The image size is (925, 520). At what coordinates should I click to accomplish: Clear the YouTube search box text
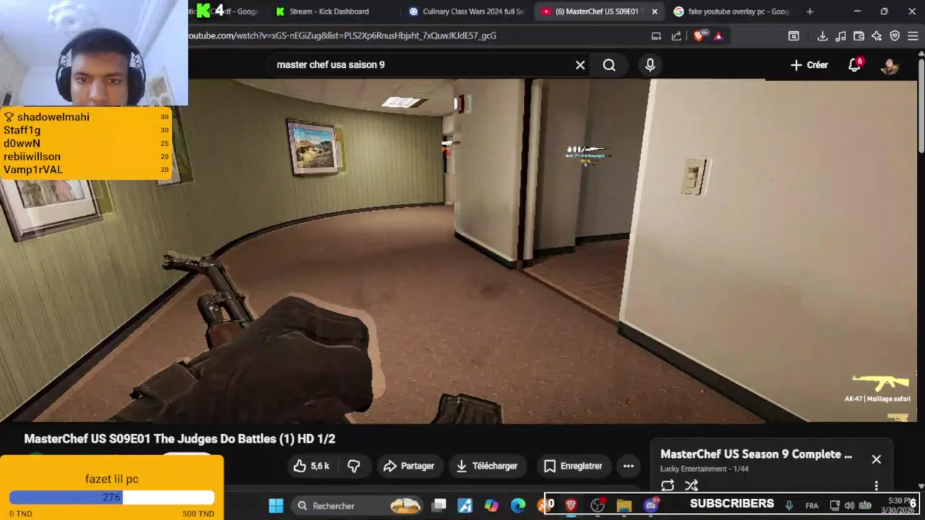pos(580,65)
